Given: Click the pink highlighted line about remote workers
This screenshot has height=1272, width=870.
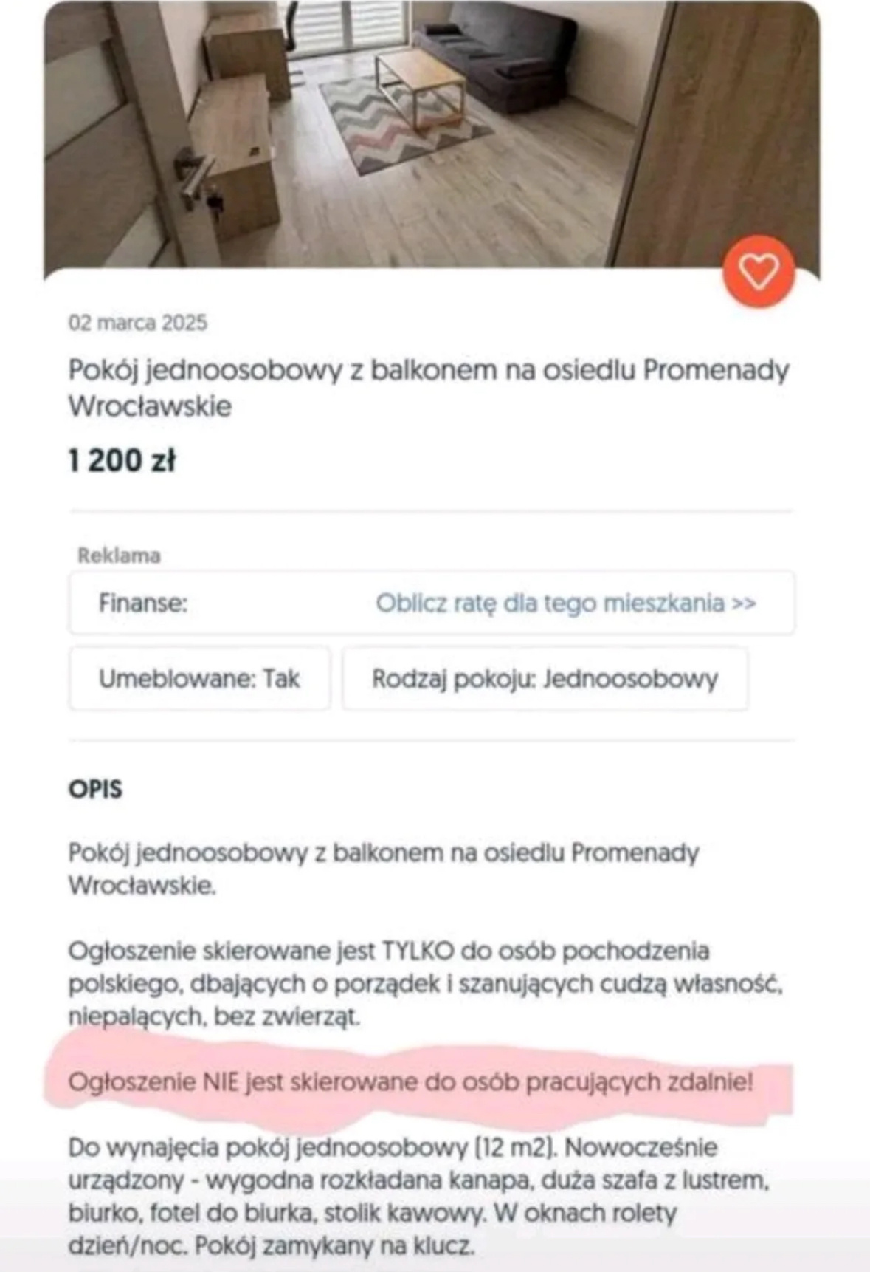Looking at the screenshot, I should pos(410,1082).
